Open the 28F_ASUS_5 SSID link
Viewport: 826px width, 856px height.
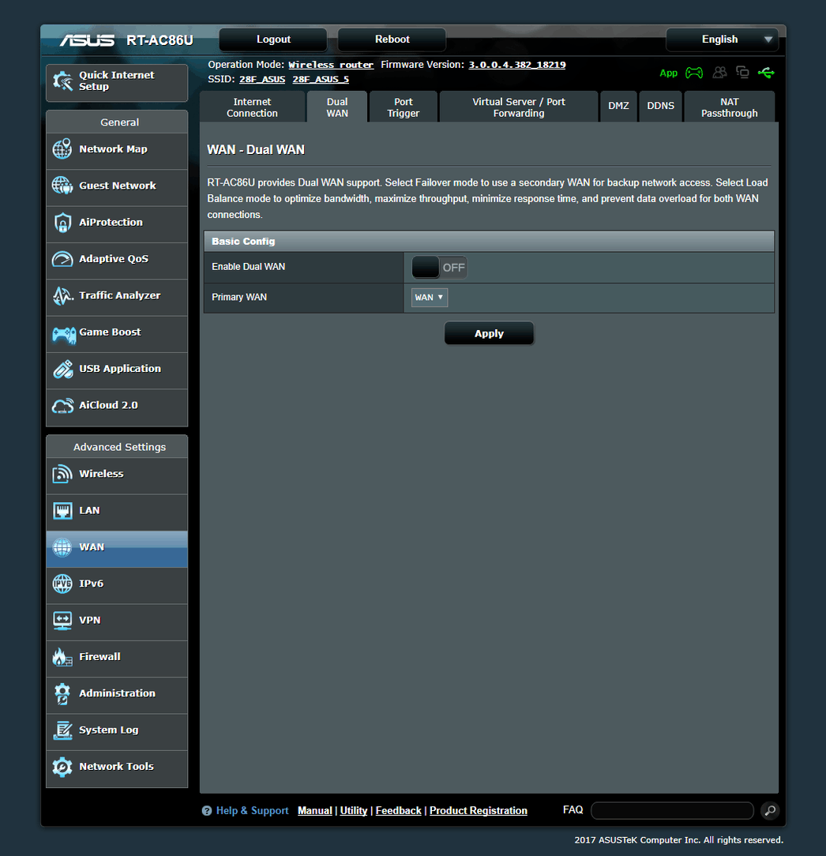click(x=321, y=79)
